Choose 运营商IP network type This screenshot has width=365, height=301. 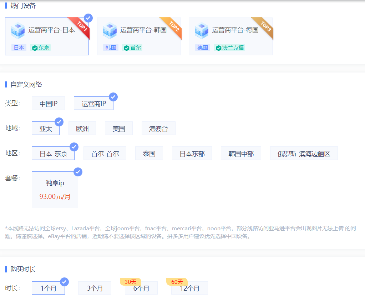(x=93, y=104)
